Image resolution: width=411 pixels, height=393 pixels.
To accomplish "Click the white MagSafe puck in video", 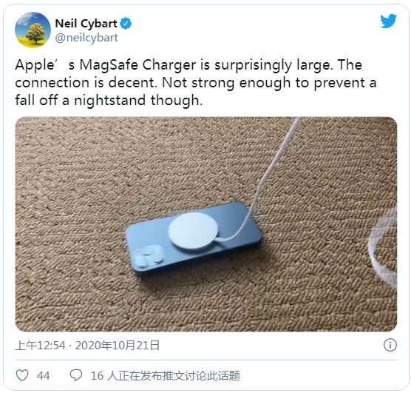I will (x=194, y=232).
